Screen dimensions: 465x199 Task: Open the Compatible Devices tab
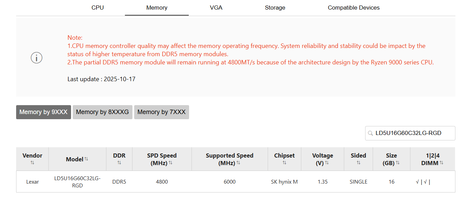click(354, 8)
